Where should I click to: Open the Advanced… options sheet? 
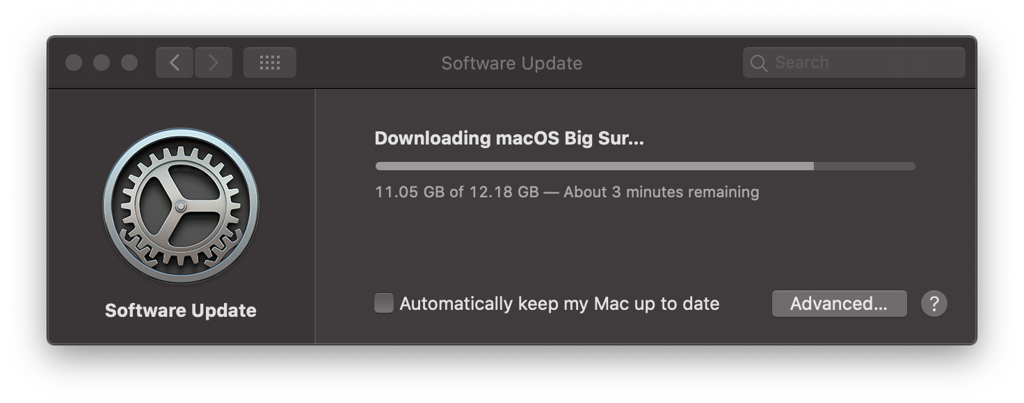point(839,304)
